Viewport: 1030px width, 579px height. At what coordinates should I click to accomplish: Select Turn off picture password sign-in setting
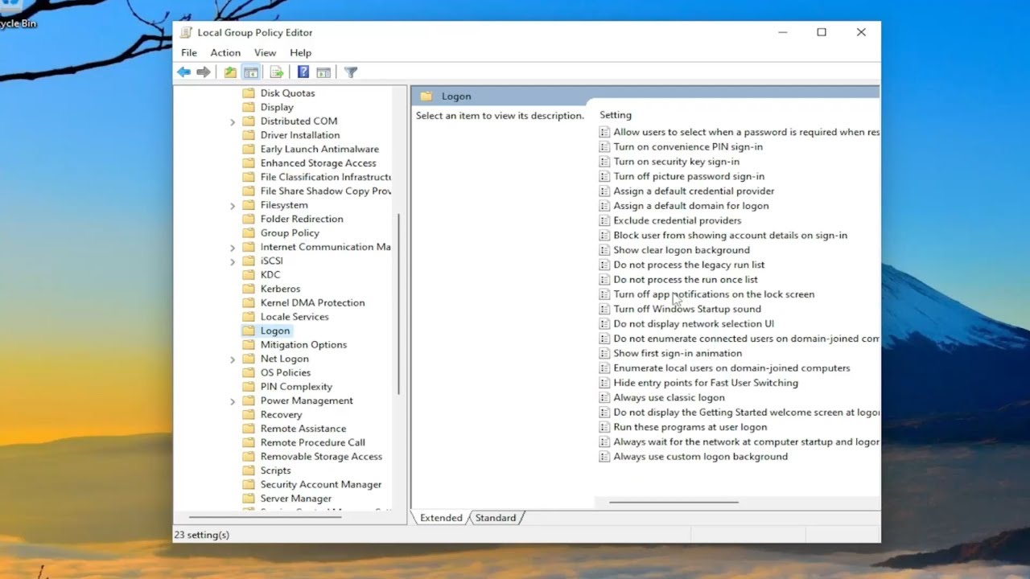coord(689,176)
